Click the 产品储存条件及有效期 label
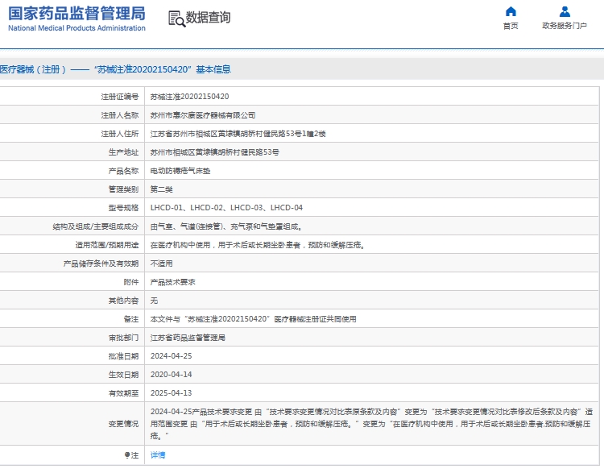The width and height of the screenshot is (604, 469). 101,264
